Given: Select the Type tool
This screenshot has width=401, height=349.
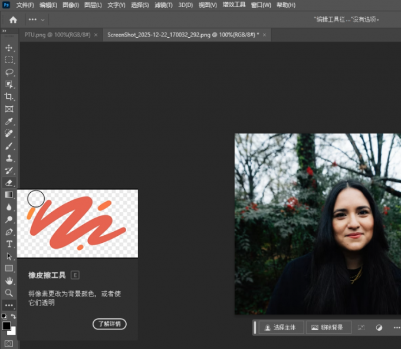Looking at the screenshot, I should 9,244.
